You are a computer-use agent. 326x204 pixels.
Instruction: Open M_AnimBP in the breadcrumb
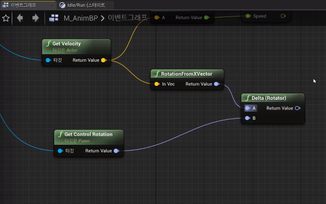click(81, 18)
